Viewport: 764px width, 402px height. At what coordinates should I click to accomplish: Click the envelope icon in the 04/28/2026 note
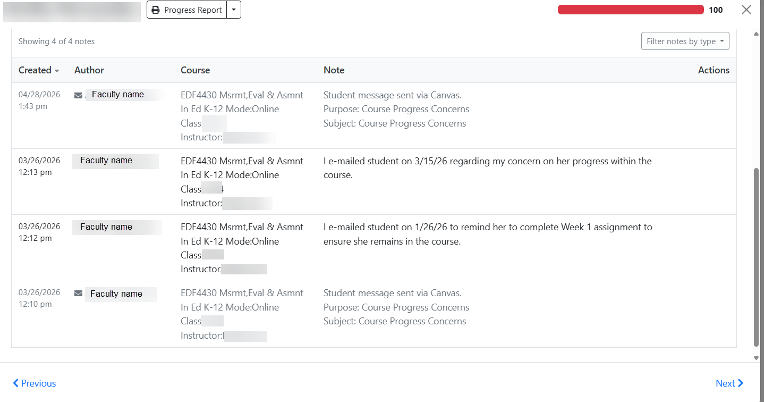coord(78,95)
